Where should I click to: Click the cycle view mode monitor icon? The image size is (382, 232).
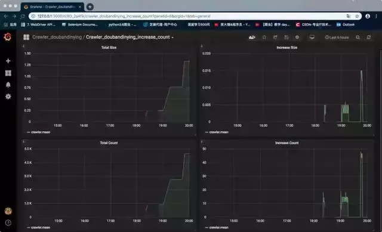[312, 37]
